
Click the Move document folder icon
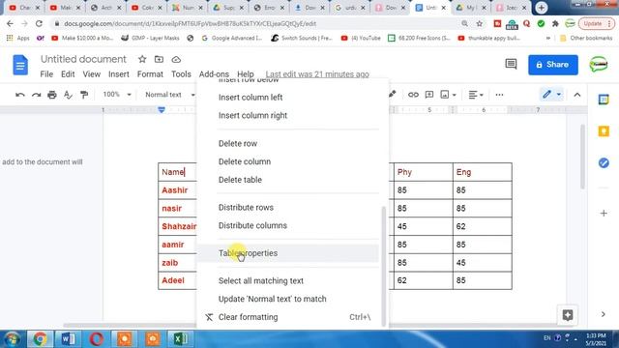click(159, 59)
